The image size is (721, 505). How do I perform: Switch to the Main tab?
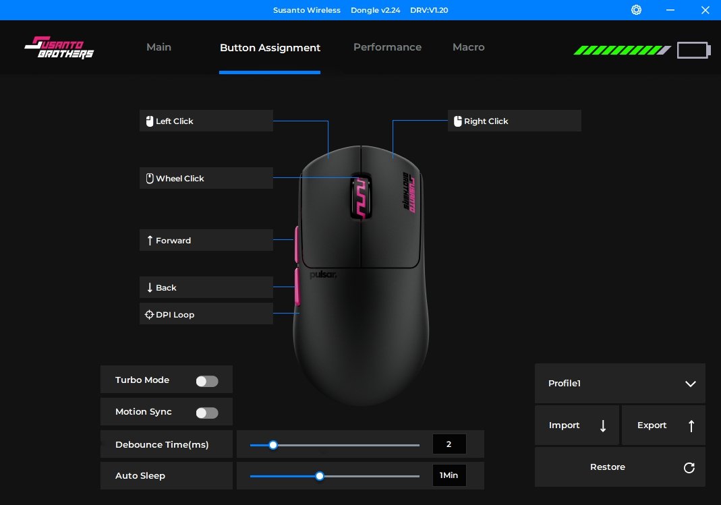(158, 47)
